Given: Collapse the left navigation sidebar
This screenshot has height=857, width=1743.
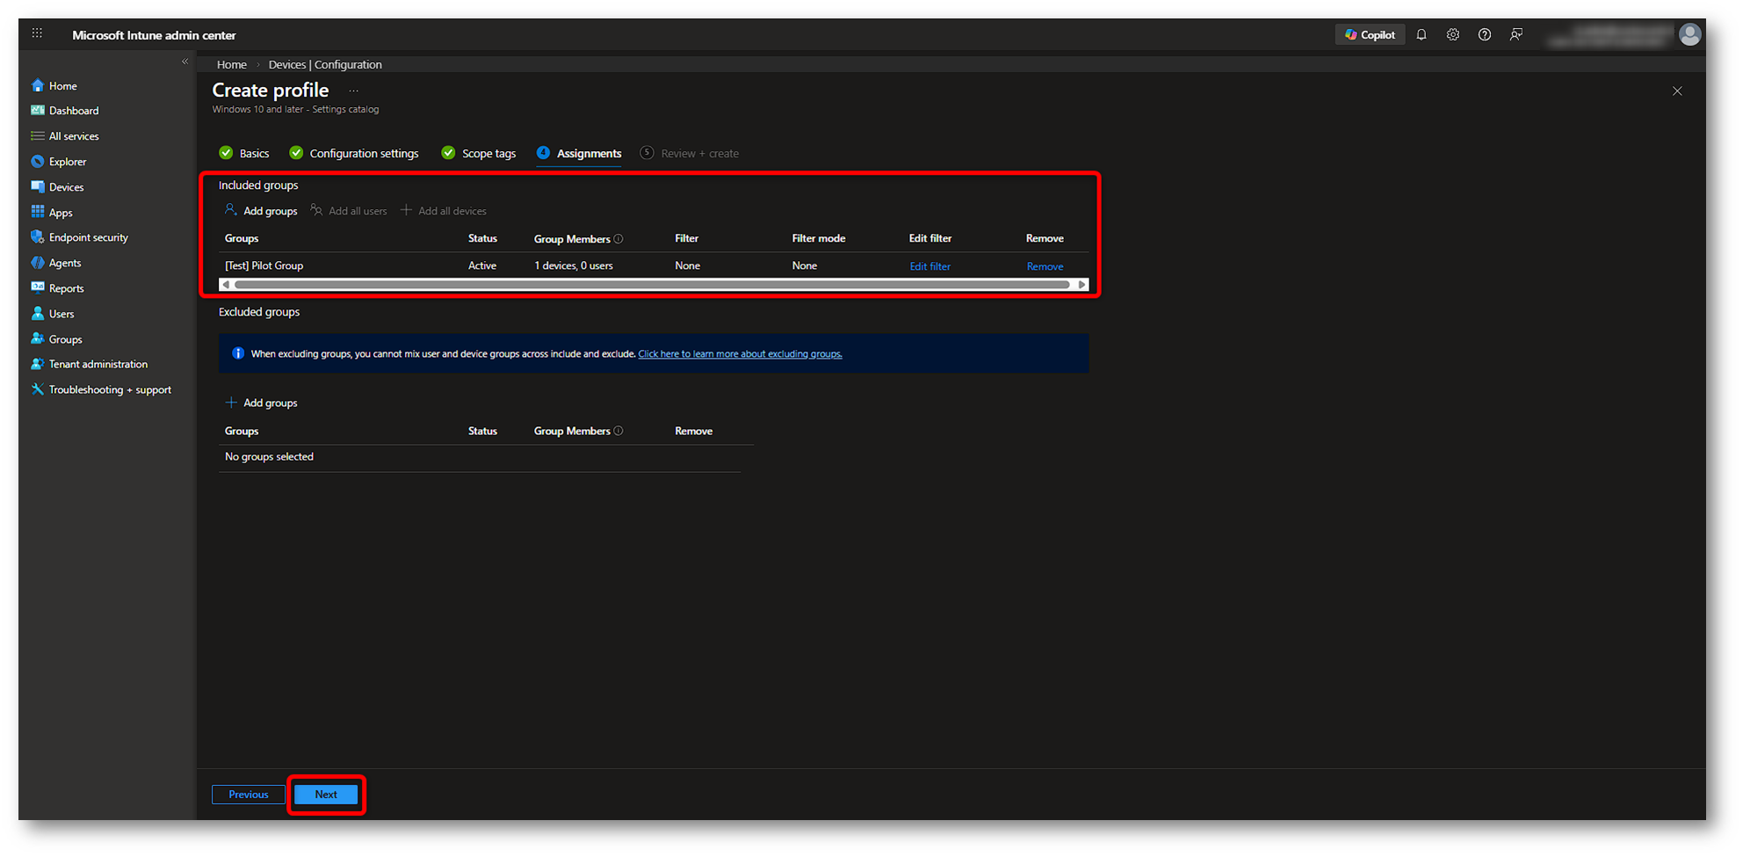Looking at the screenshot, I should 184,62.
